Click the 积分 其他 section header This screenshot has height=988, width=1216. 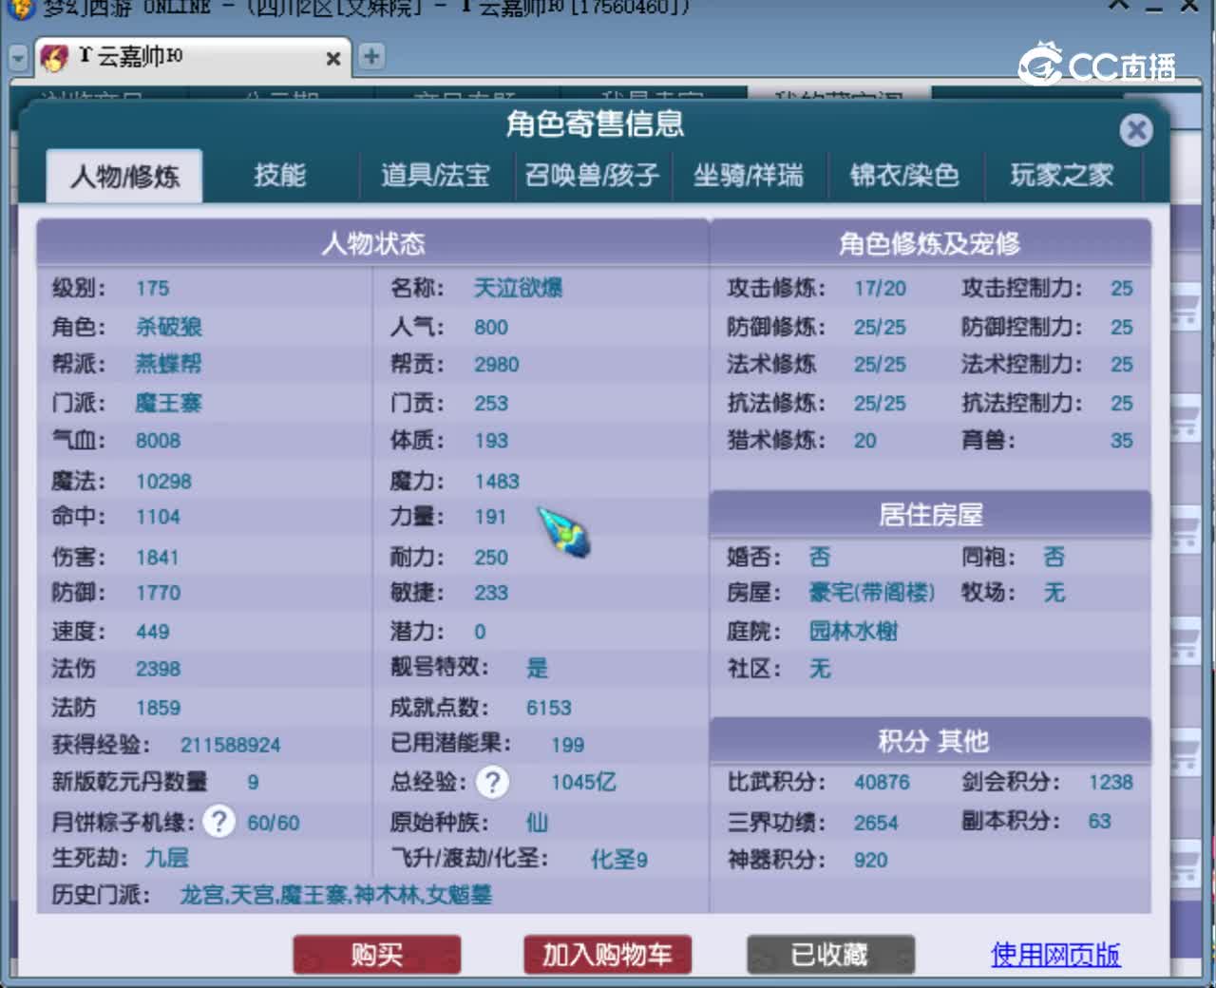930,741
